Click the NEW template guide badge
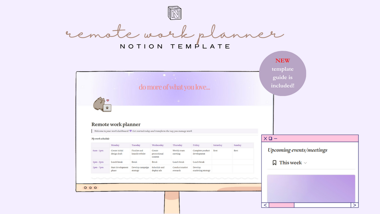The width and height of the screenshot is (380, 214). [x=282, y=73]
